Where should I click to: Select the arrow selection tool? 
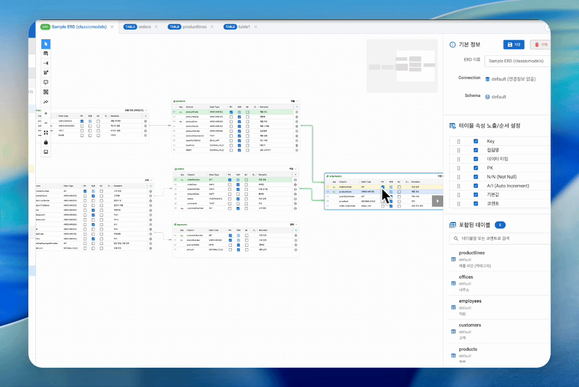click(x=46, y=44)
